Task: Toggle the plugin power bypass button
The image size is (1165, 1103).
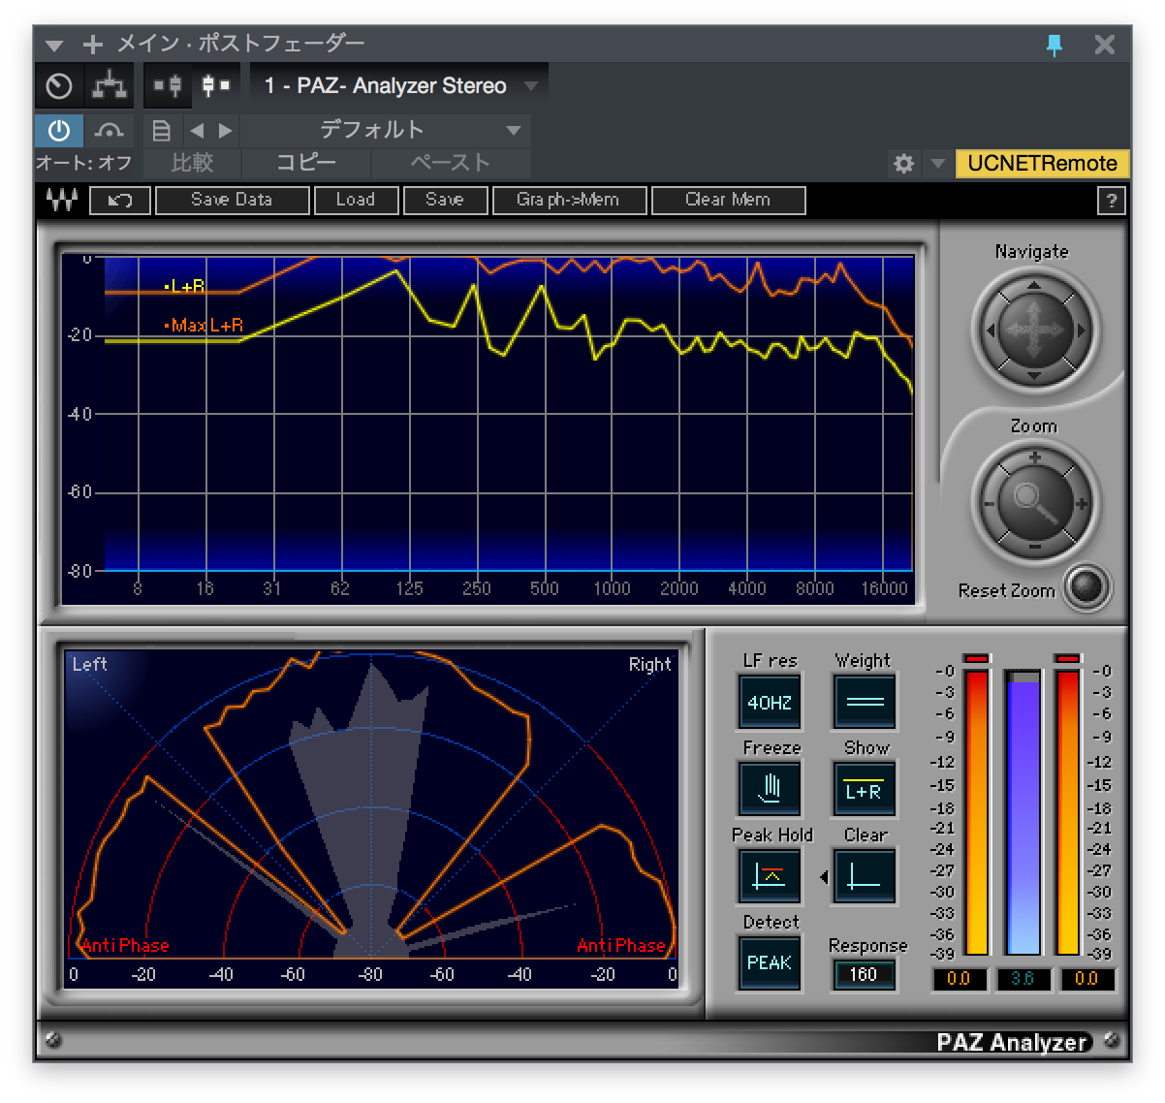Action: point(59,130)
